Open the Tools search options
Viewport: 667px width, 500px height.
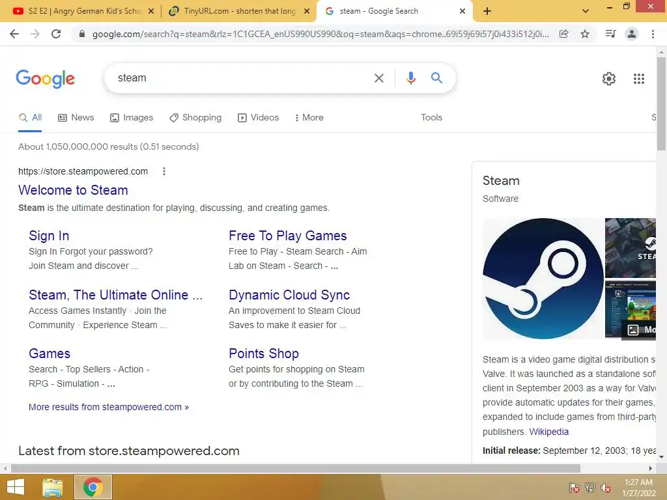(431, 117)
